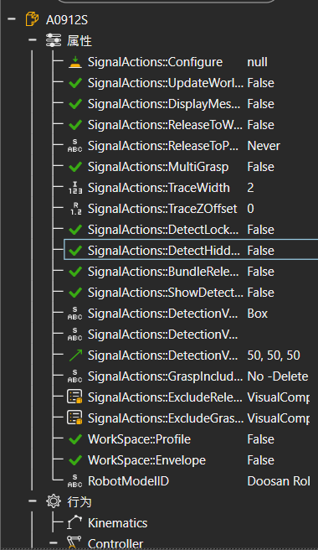This screenshot has height=550, width=318.
Task: Click the SignalActions::Configure download-style icon
Action: pyautogui.click(x=75, y=62)
